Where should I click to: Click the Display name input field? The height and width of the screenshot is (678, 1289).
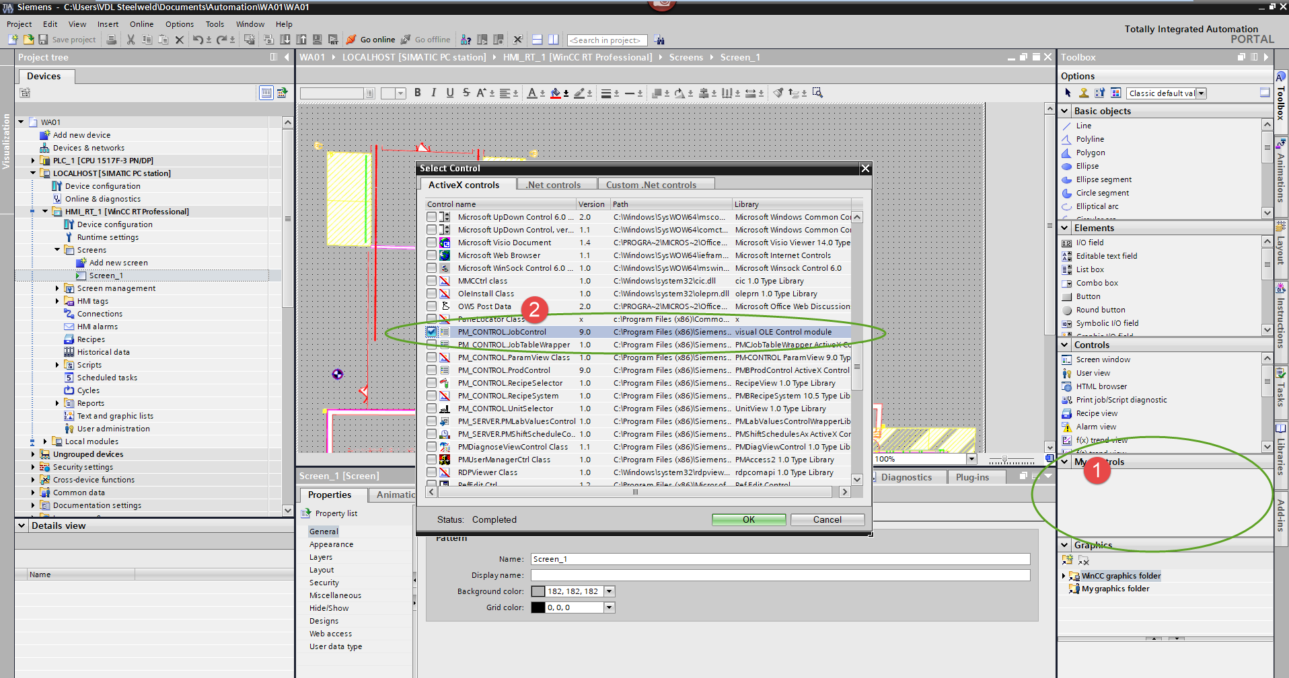point(780,575)
